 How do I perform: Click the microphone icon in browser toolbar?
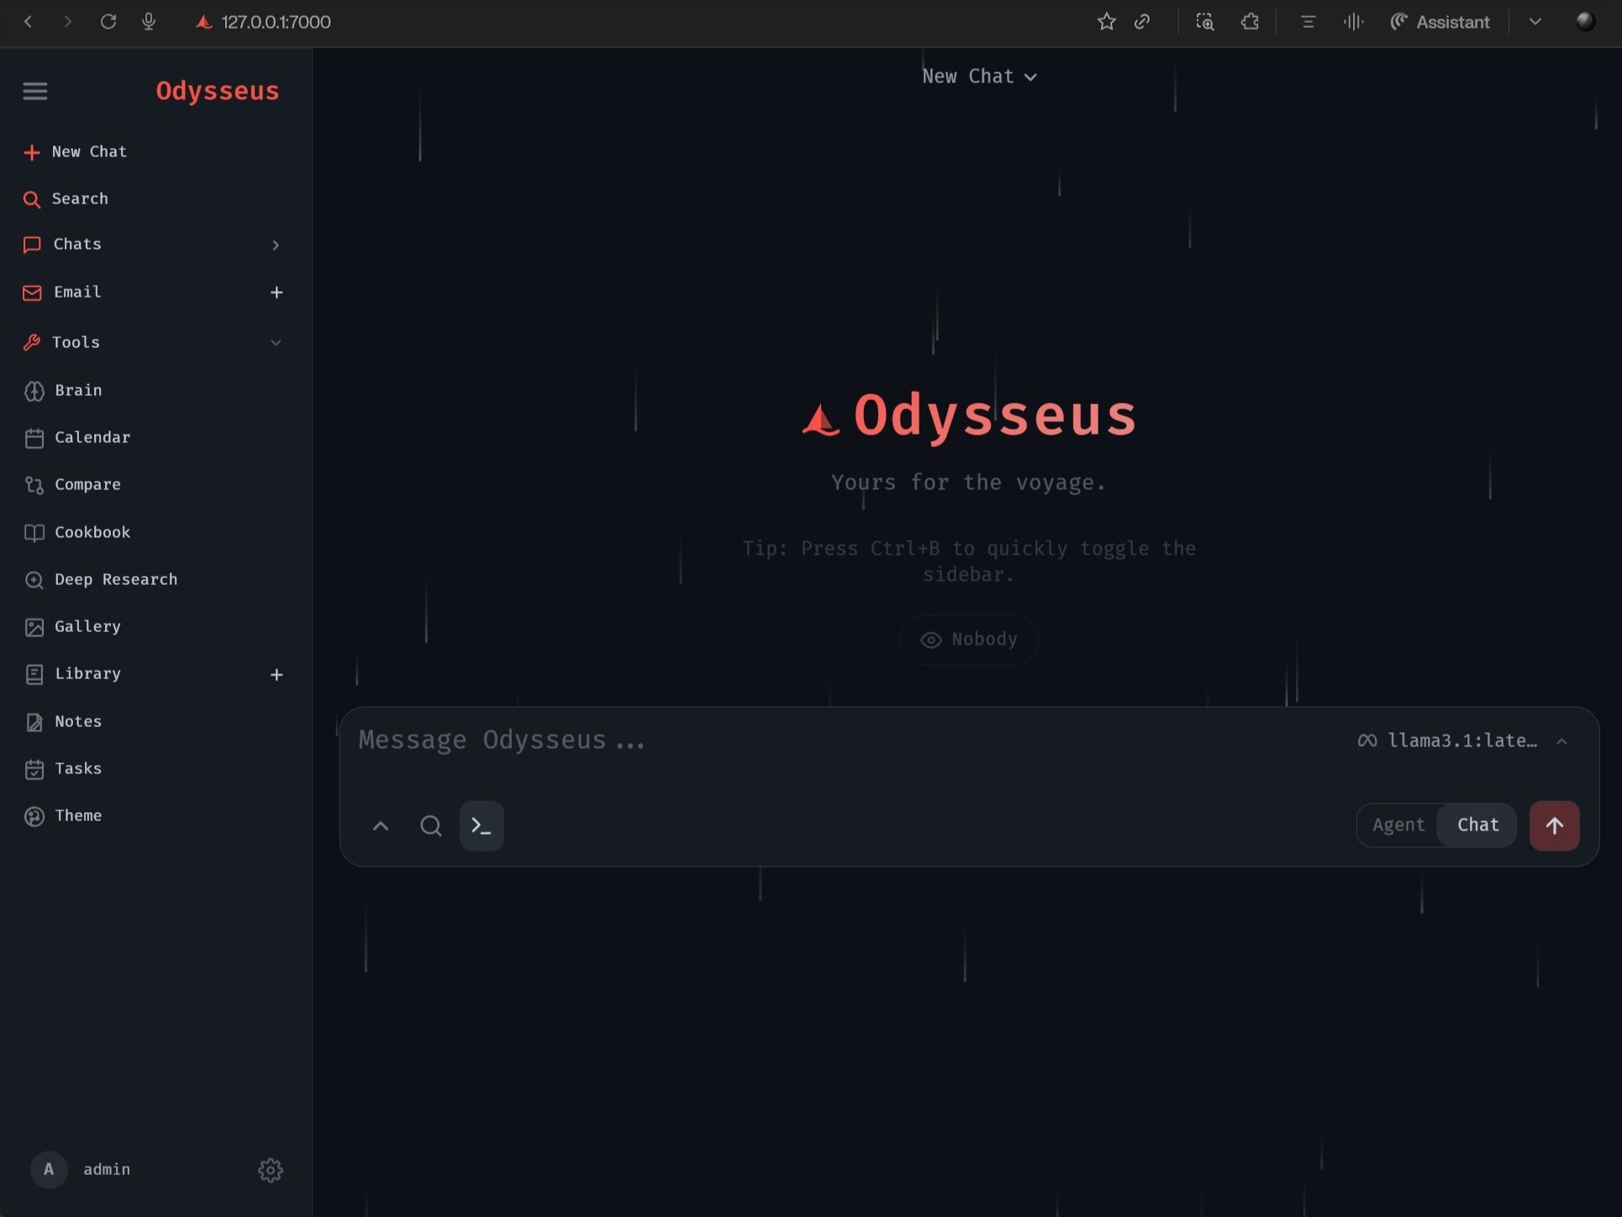[149, 22]
